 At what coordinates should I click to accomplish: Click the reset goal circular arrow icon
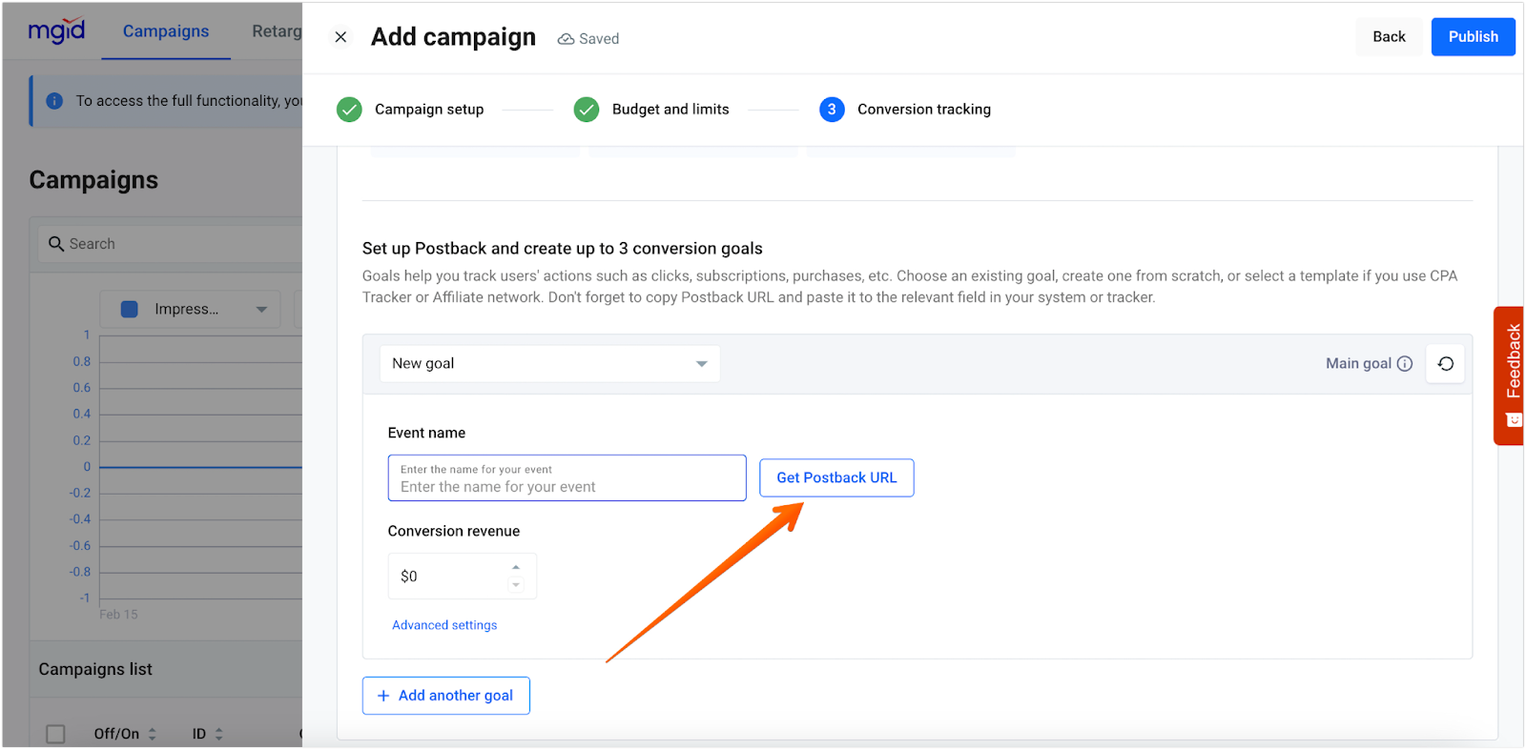point(1445,364)
